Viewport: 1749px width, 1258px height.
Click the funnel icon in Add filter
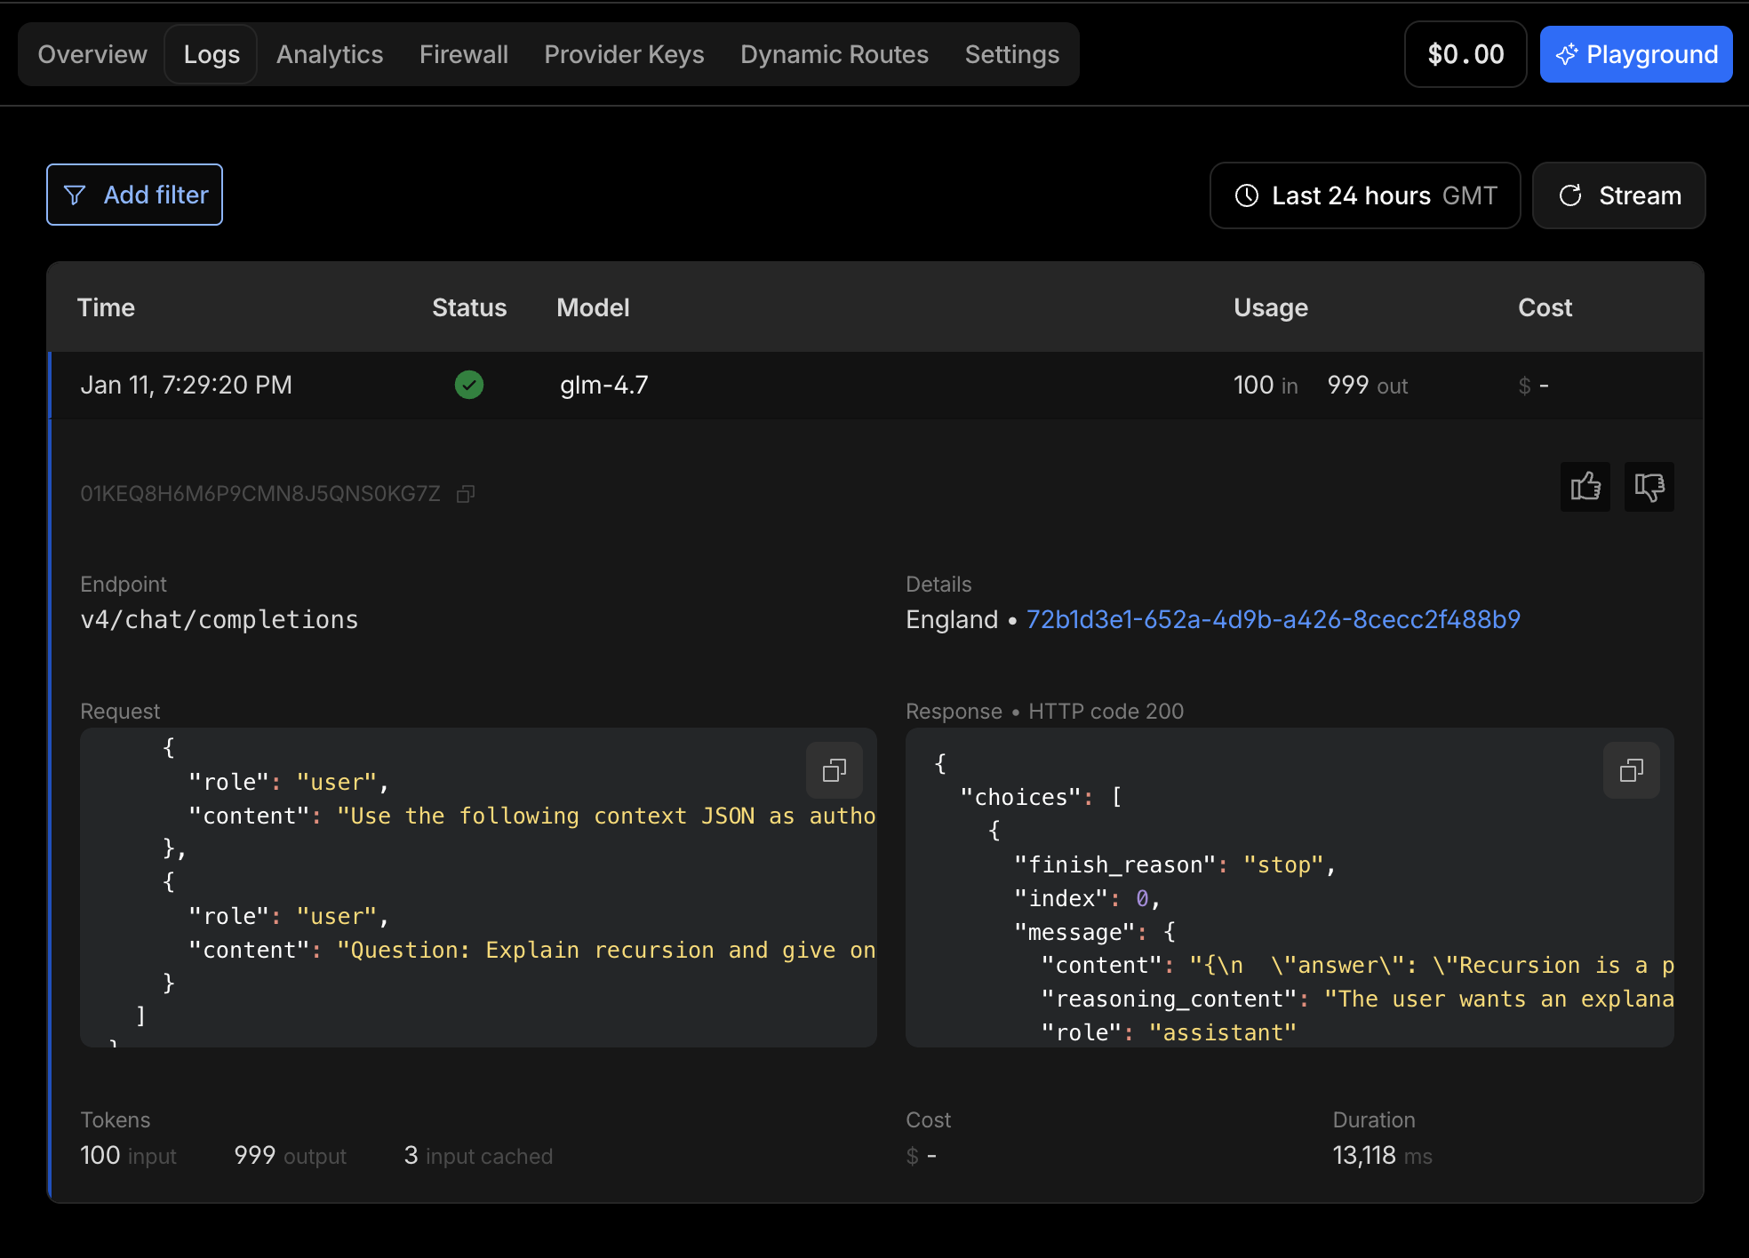(75, 195)
